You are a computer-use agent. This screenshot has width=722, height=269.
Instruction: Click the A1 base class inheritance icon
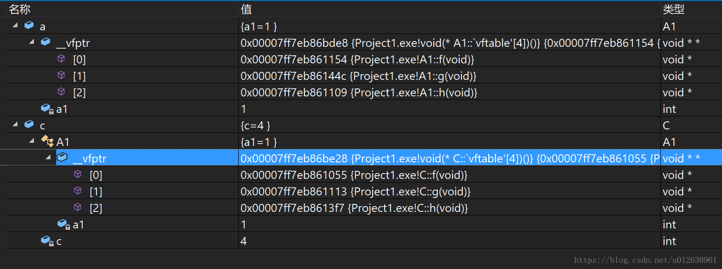coord(47,141)
